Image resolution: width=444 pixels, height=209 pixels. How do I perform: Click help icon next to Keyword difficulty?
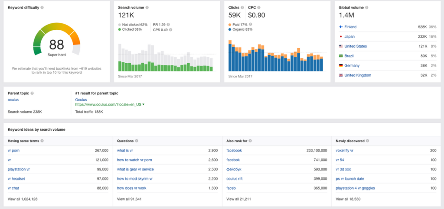(42, 8)
